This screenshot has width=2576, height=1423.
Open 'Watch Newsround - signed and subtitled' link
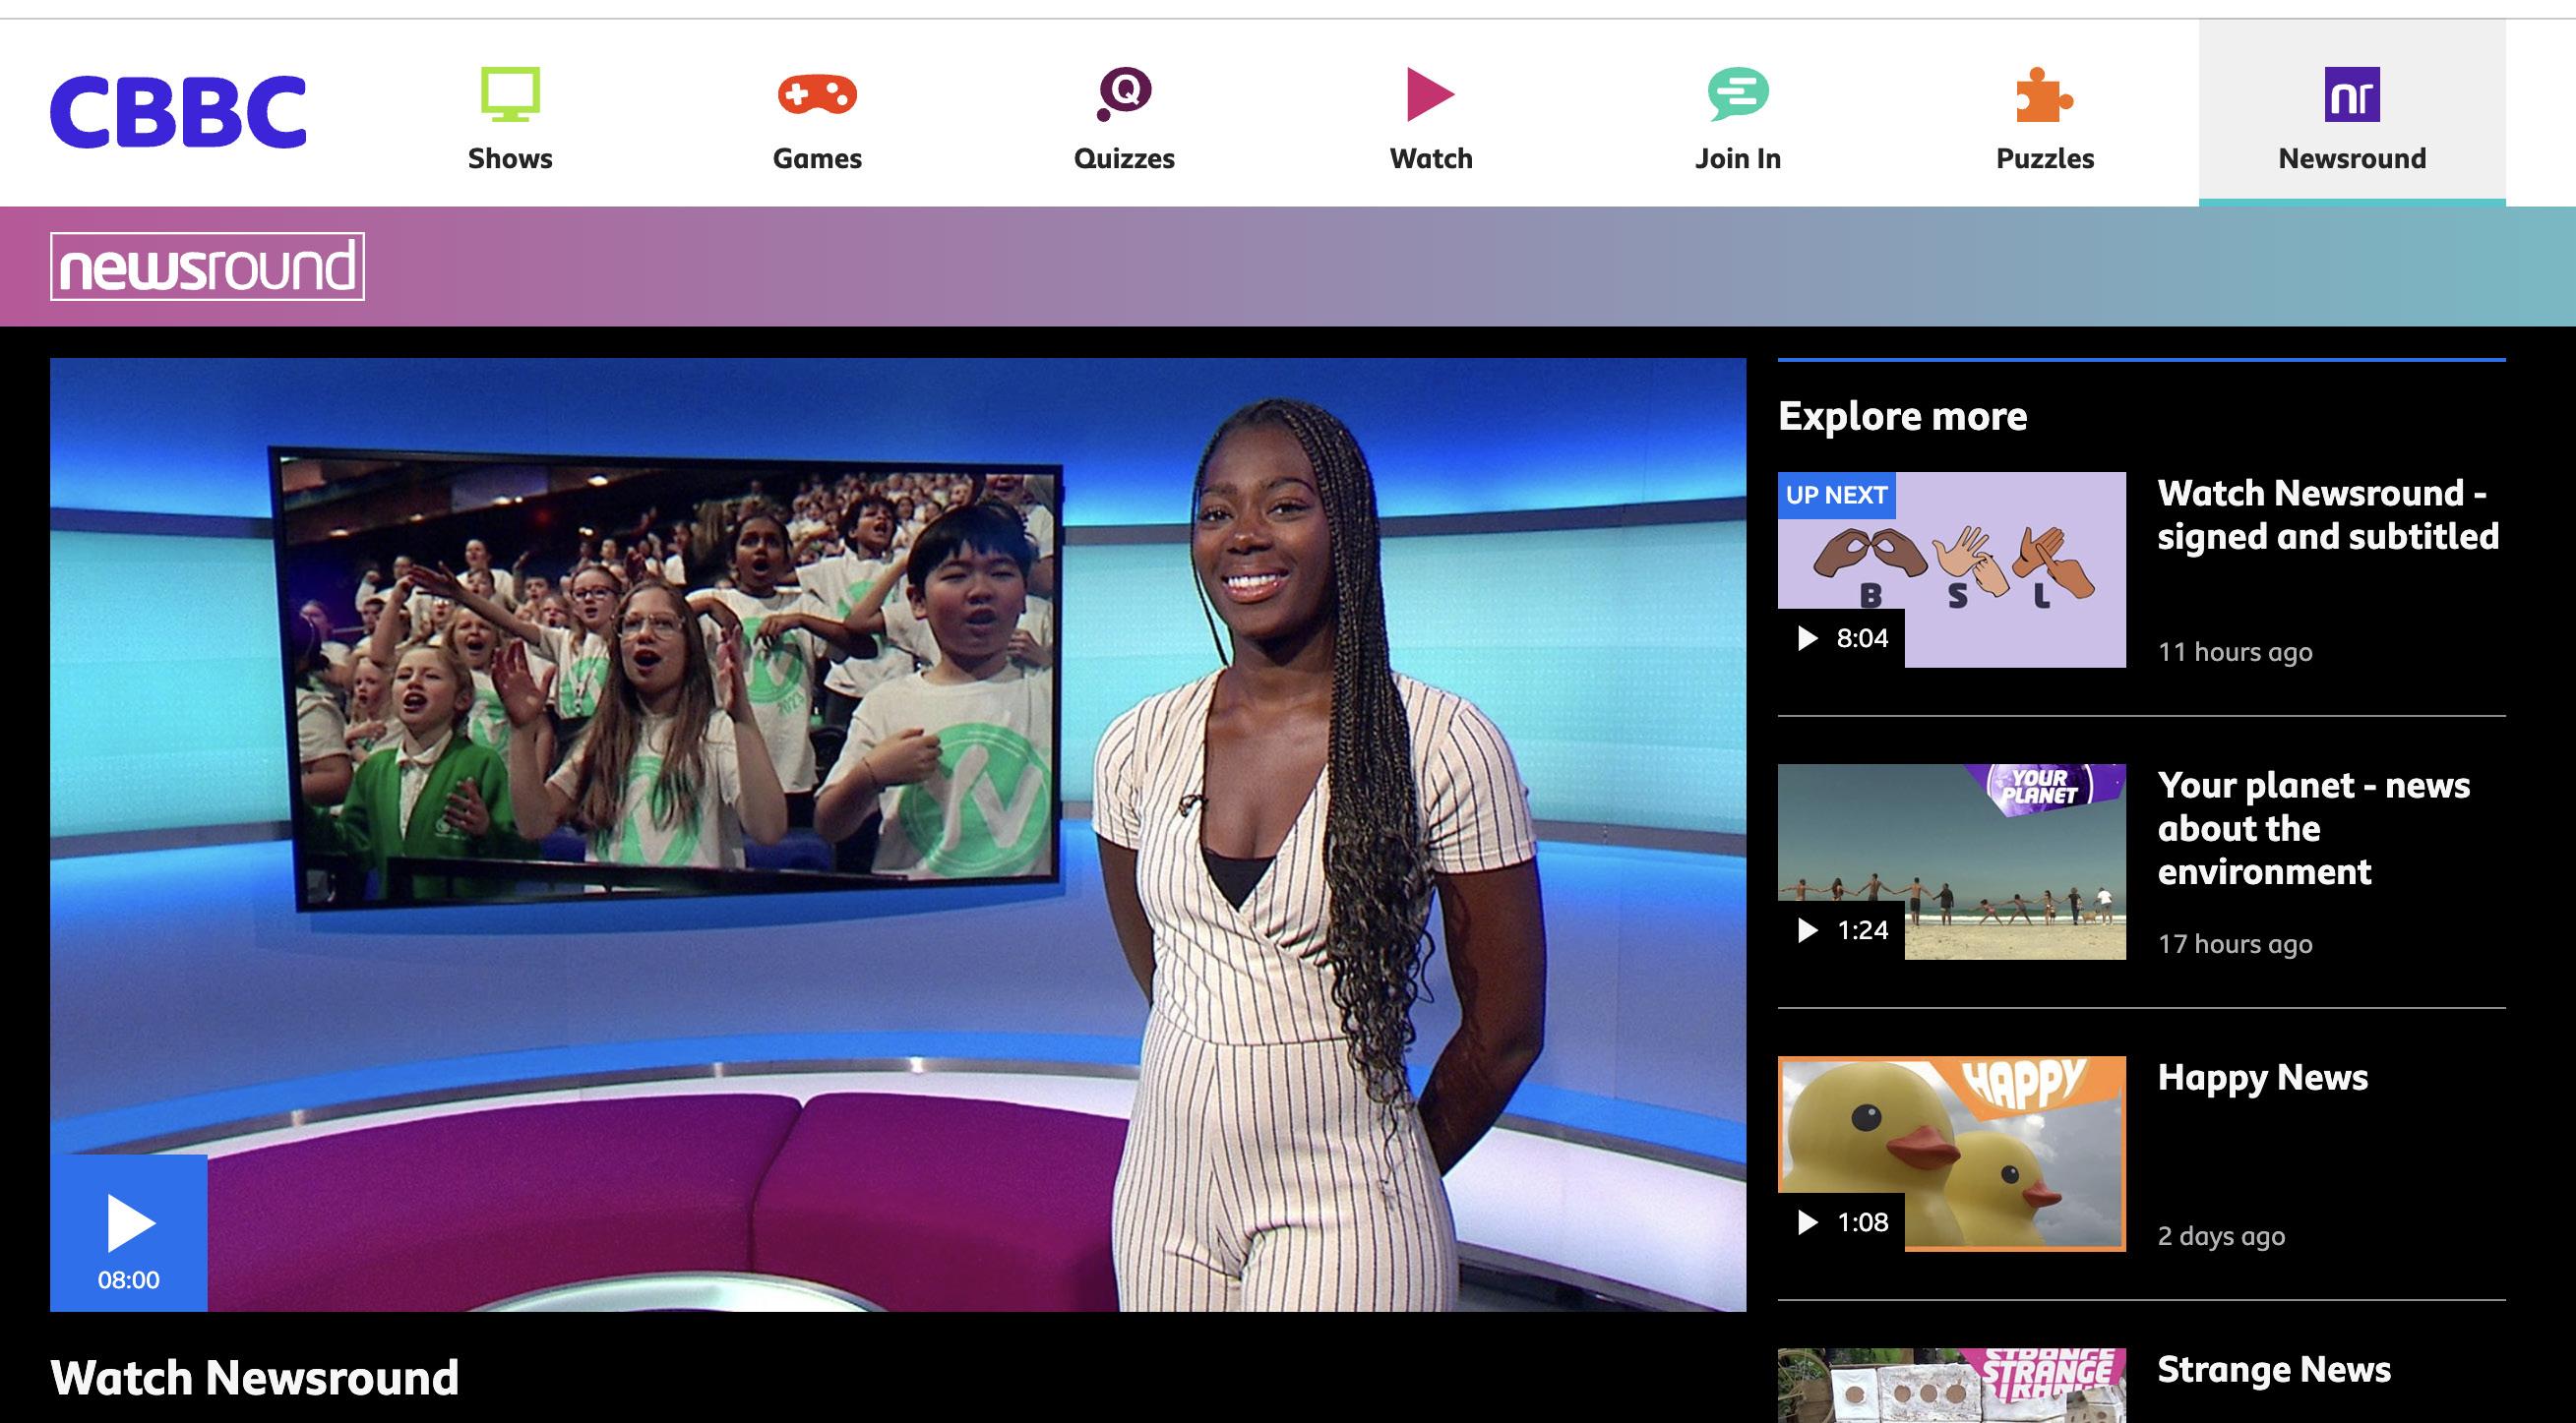[2327, 514]
